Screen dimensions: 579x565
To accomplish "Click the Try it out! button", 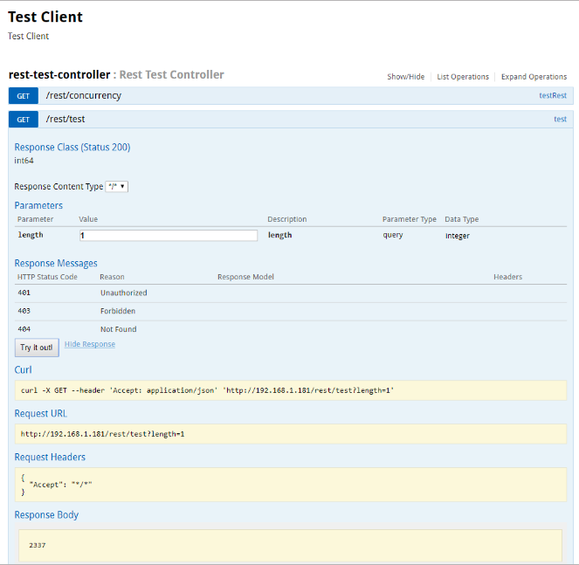I will coord(37,348).
